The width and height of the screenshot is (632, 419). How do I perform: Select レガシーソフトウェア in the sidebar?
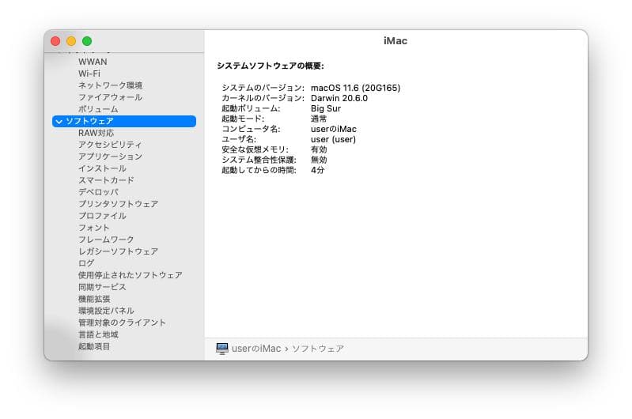click(118, 251)
